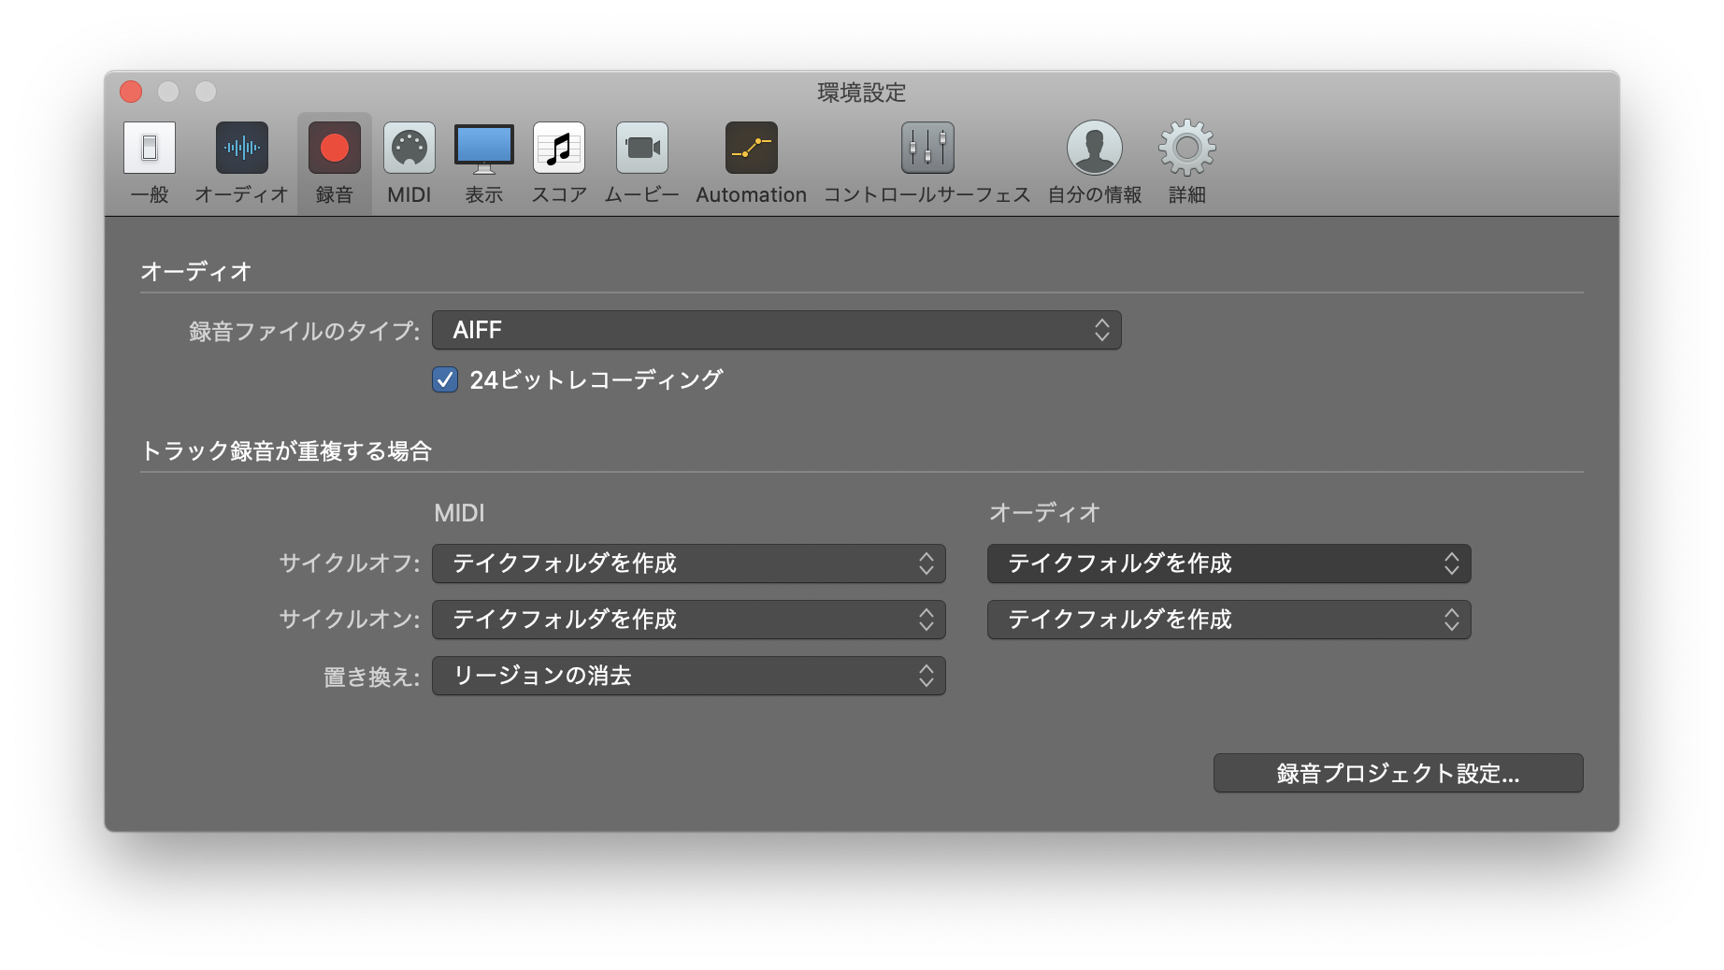This screenshot has width=1724, height=970.
Task: Open the オーディオ column cycle-off dropdown
Action: (1228, 563)
